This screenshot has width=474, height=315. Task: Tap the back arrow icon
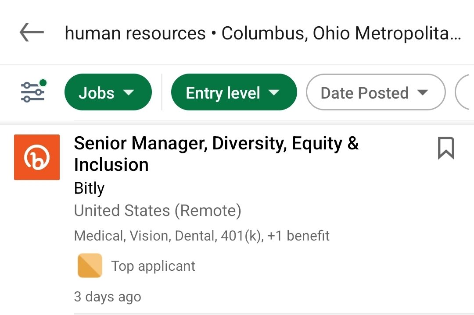[32, 32]
